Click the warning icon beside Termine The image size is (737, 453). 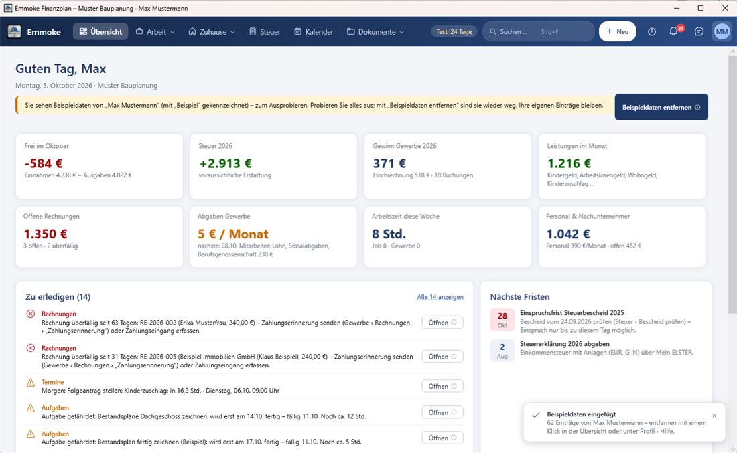31,383
